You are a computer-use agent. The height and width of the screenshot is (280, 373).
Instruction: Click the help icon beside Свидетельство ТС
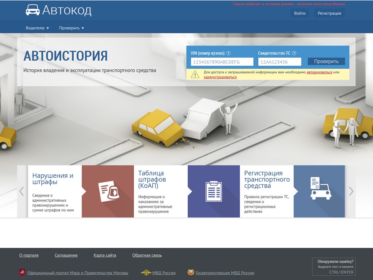pos(294,53)
